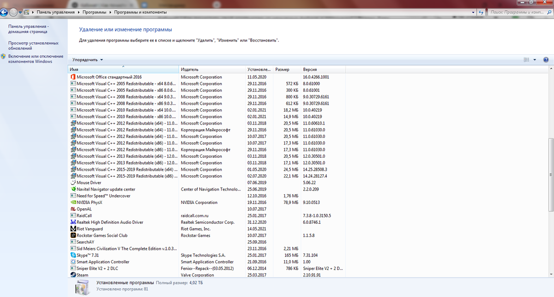Click the Панель управления breadcrumb segment
This screenshot has height=297, width=554.
point(56,12)
